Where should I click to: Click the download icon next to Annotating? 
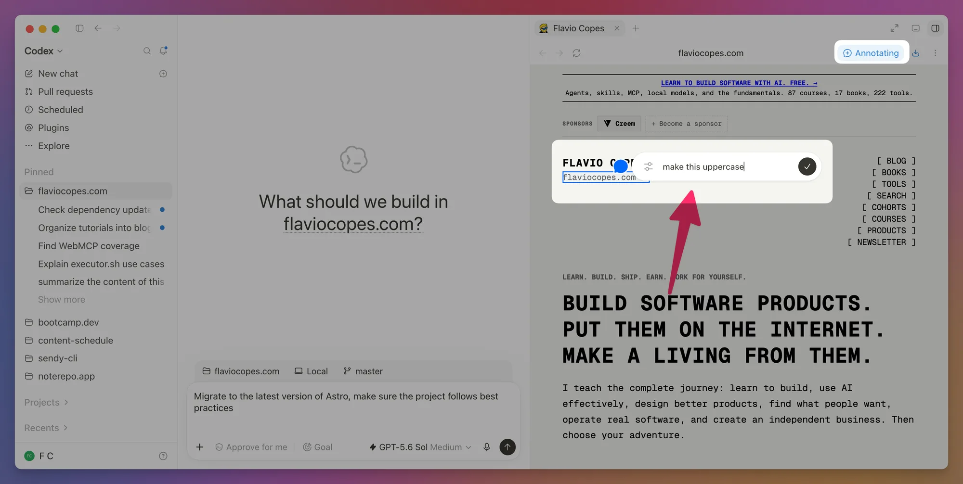click(x=916, y=53)
